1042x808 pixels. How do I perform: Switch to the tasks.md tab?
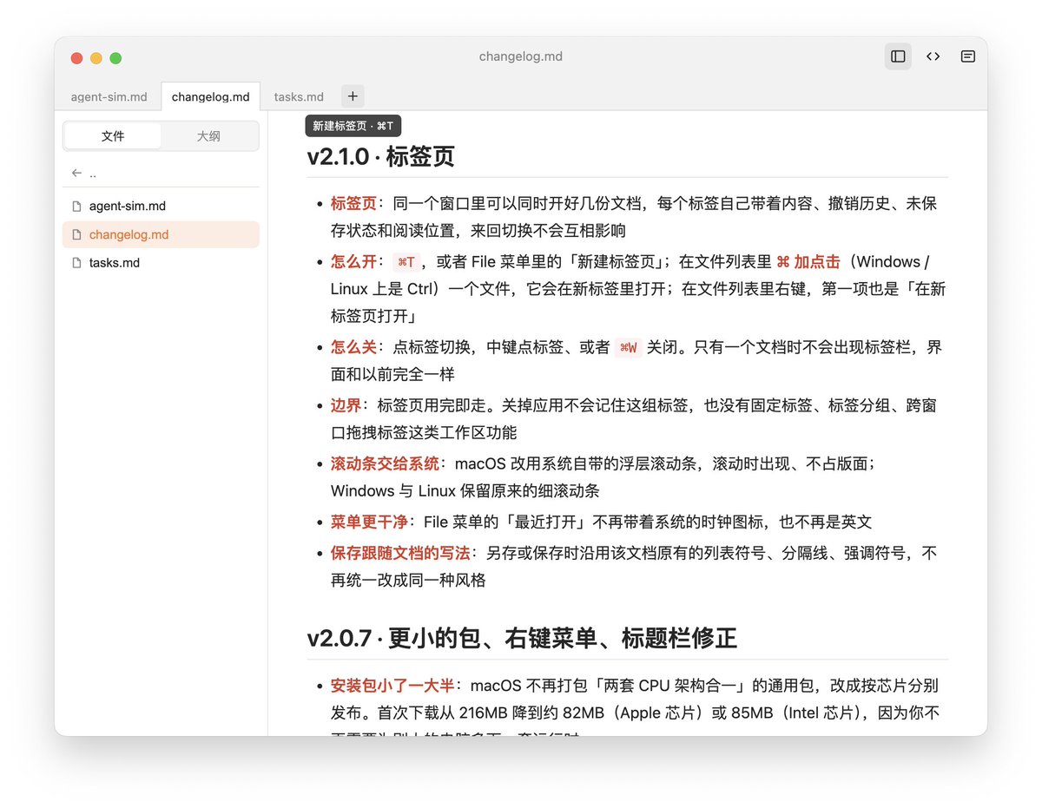(x=299, y=96)
